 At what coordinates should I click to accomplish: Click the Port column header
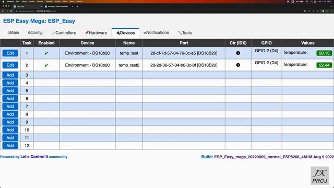click(x=184, y=43)
